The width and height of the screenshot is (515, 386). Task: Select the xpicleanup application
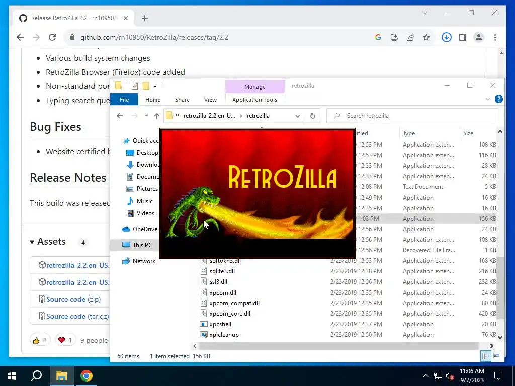tap(224, 334)
